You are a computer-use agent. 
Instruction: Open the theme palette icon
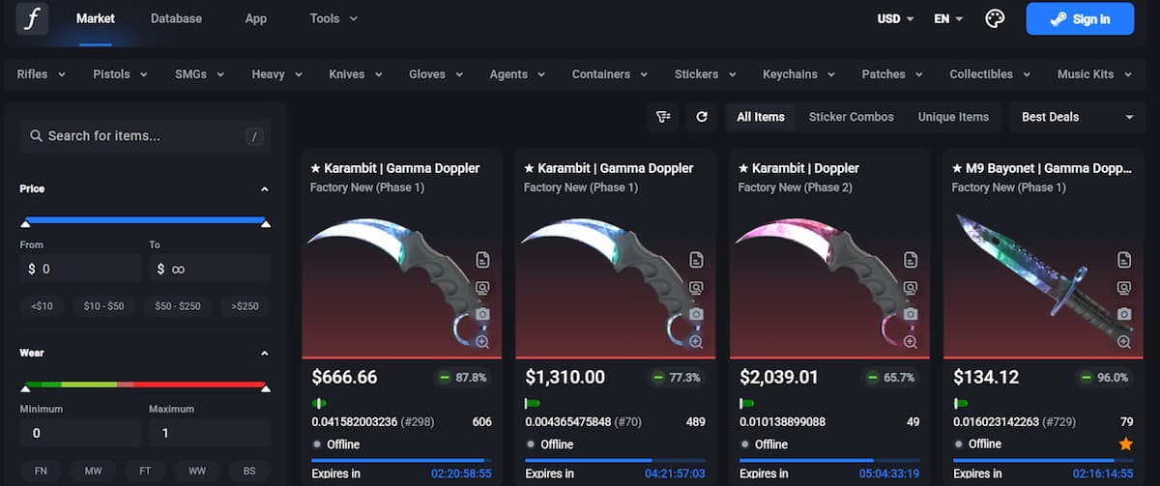(995, 18)
